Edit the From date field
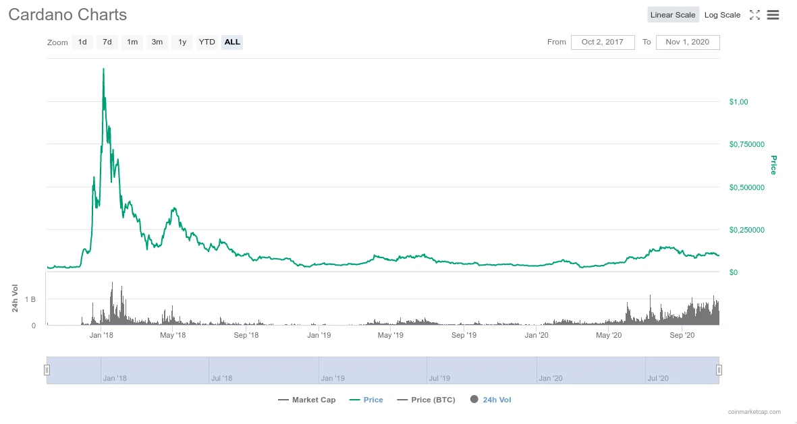The width and height of the screenshot is (797, 424). click(603, 42)
